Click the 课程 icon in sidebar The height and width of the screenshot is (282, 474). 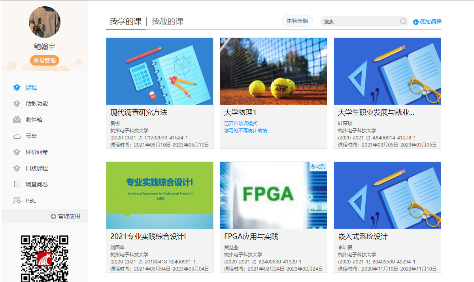(x=17, y=87)
